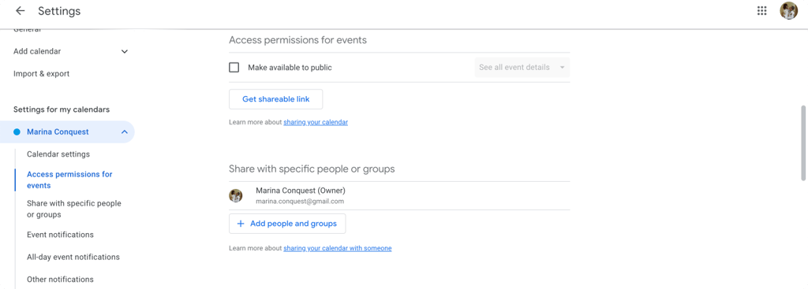Select Marina Conquest calendar in sidebar
Viewport: 808px width, 289px height.
pyautogui.click(x=67, y=132)
